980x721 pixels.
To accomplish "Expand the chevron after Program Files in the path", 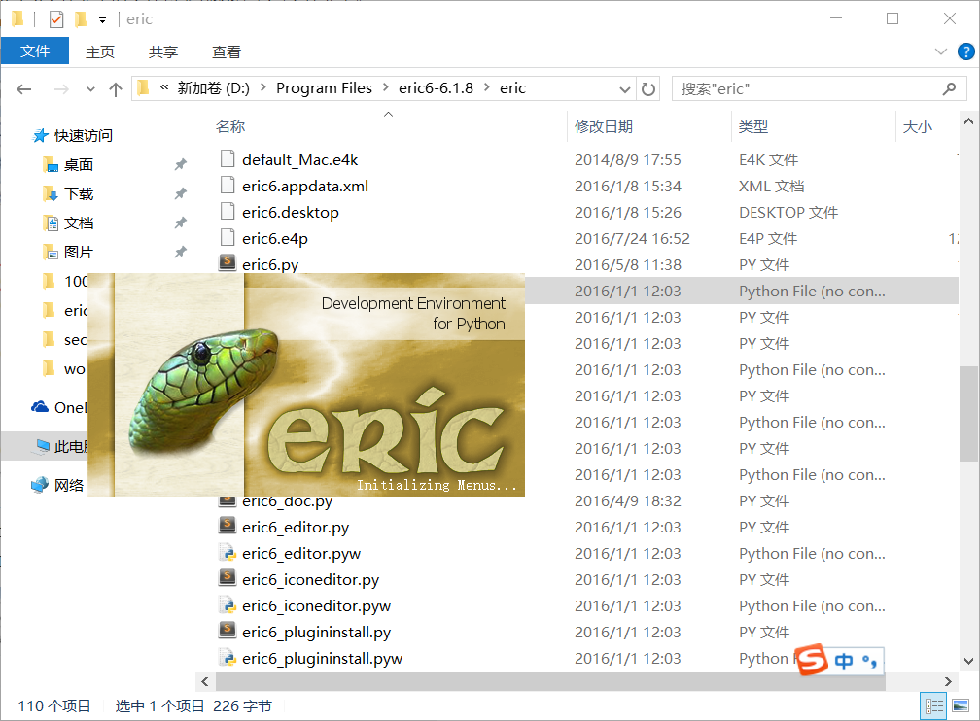I will point(386,88).
